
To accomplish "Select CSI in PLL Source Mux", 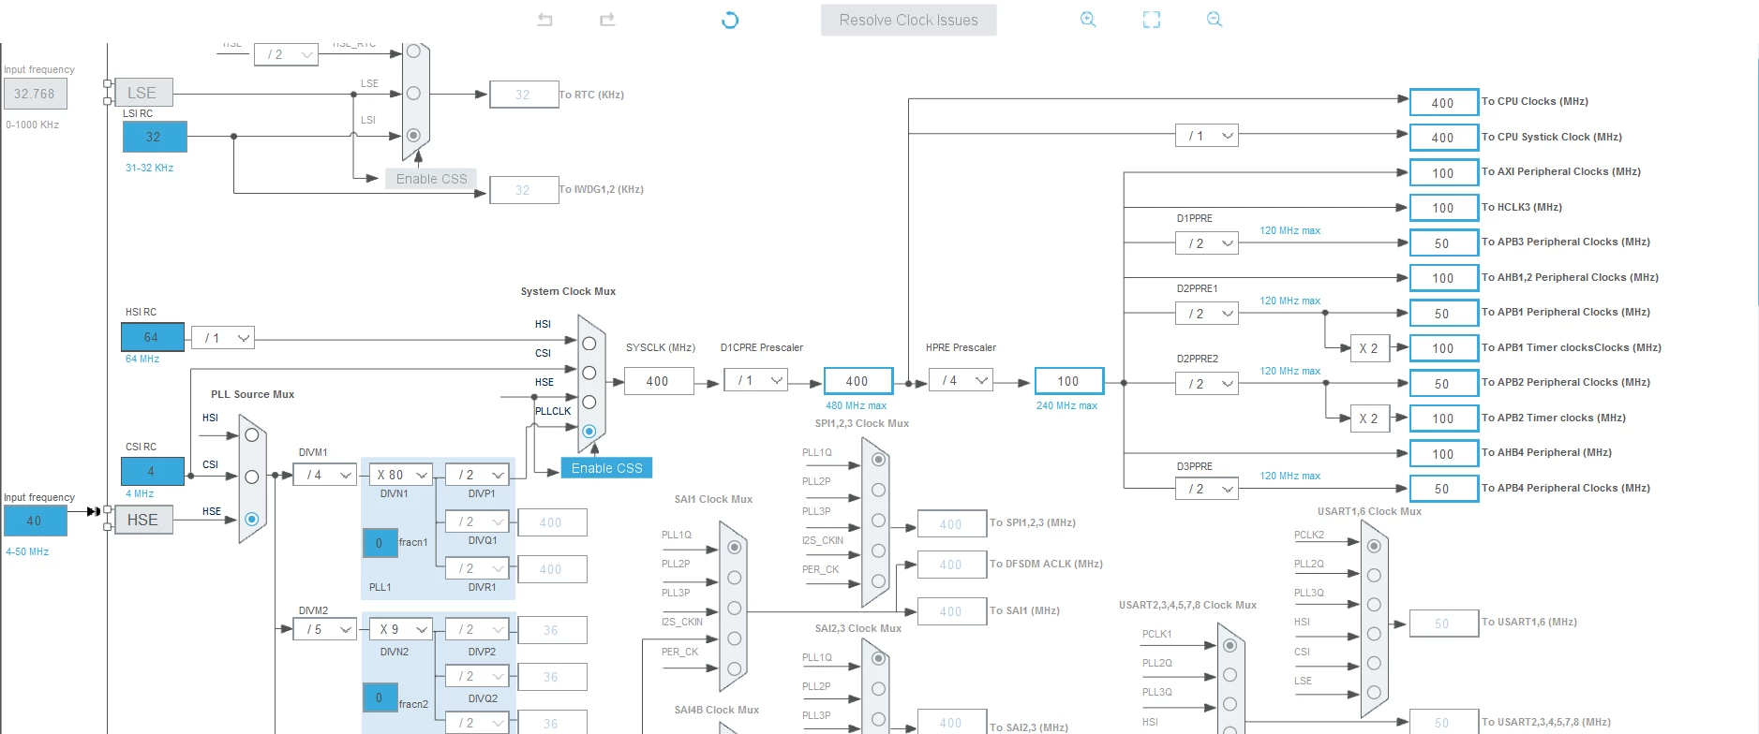I will [251, 477].
